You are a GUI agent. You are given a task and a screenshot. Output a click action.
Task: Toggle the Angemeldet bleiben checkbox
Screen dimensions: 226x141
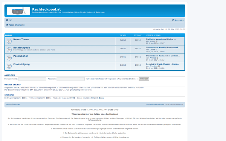pos(137,79)
